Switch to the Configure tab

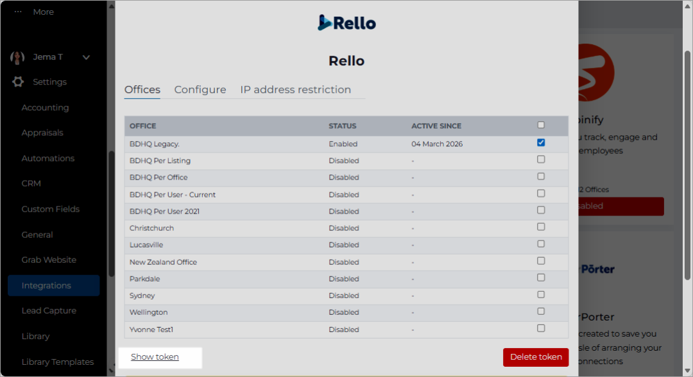(200, 90)
